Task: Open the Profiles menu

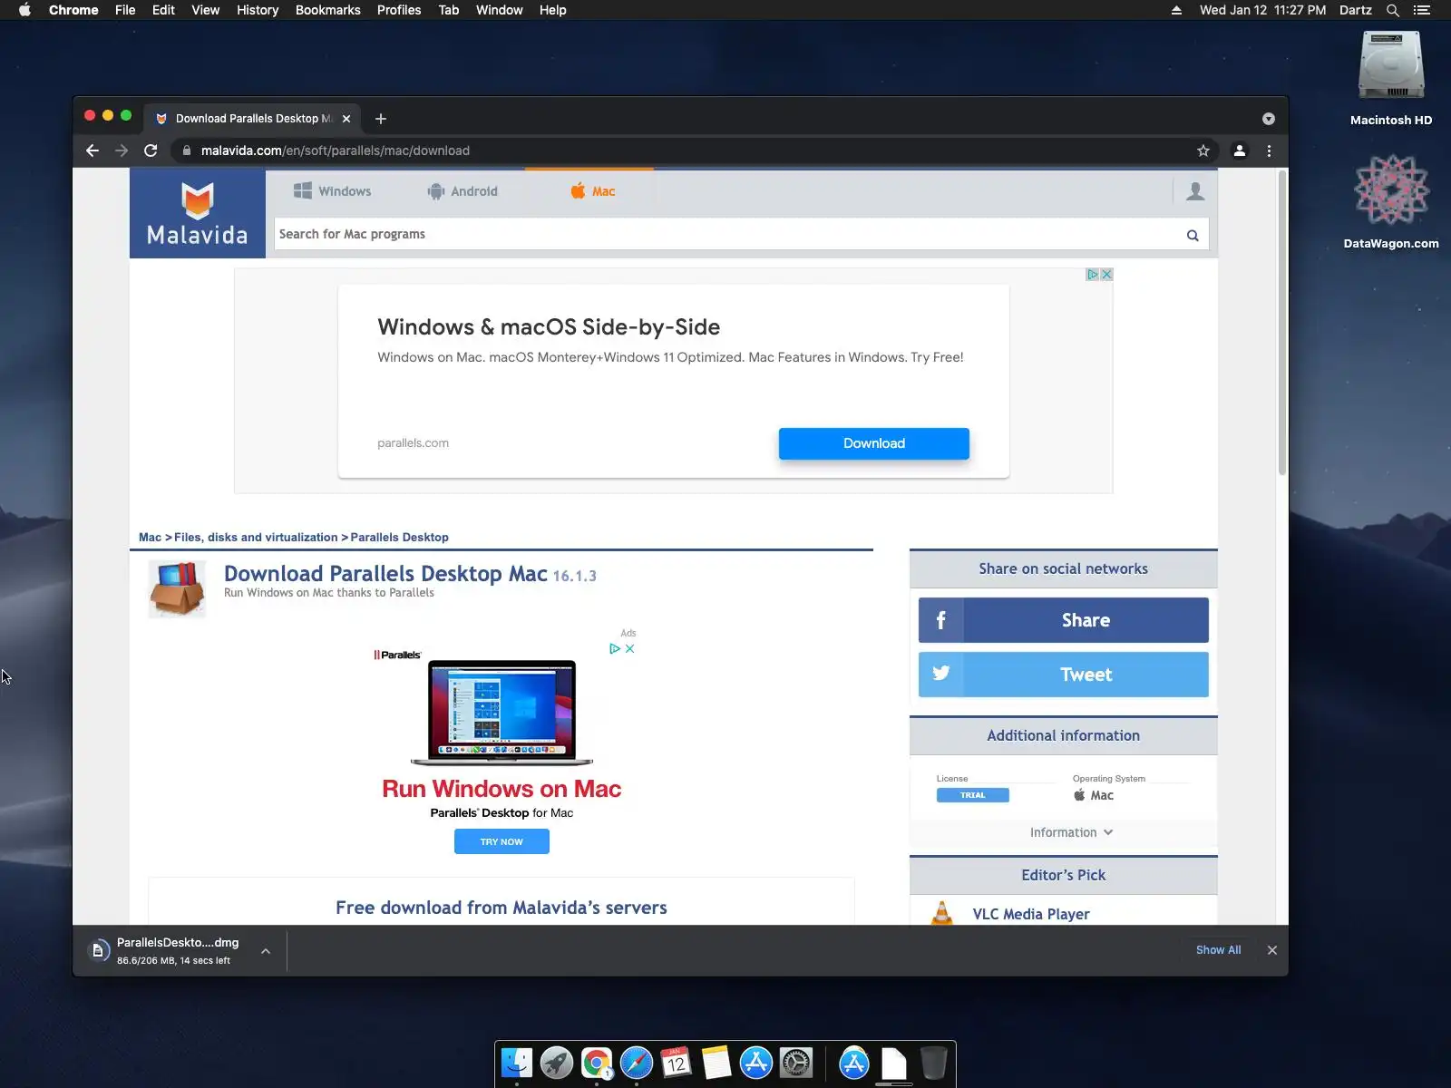Action: [399, 10]
